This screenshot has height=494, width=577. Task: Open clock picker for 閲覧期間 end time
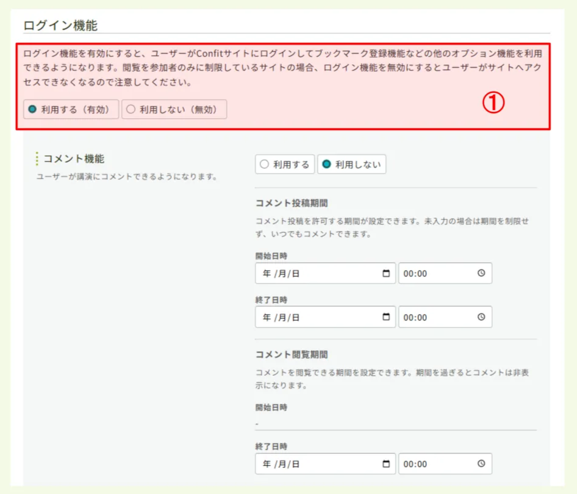point(482,463)
